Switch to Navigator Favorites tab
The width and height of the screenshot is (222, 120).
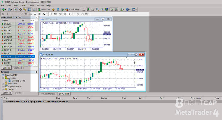(18, 93)
